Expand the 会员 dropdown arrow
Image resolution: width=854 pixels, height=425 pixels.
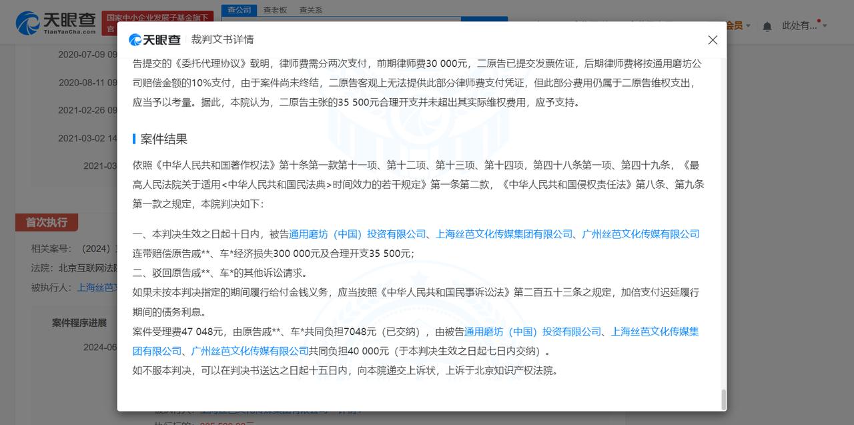tap(748, 26)
